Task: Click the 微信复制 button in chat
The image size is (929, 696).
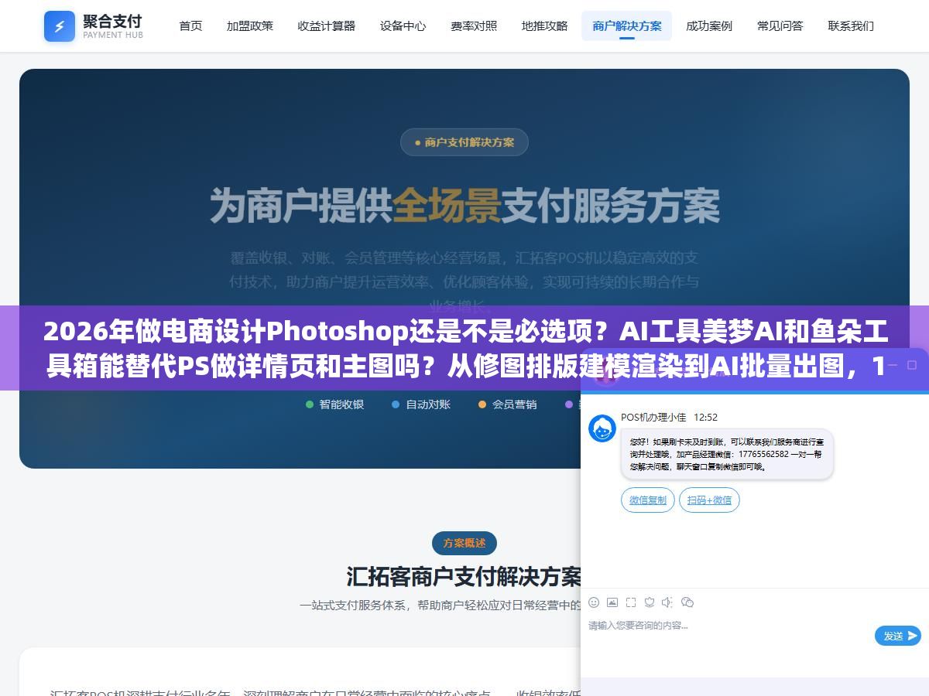Action: [648, 500]
